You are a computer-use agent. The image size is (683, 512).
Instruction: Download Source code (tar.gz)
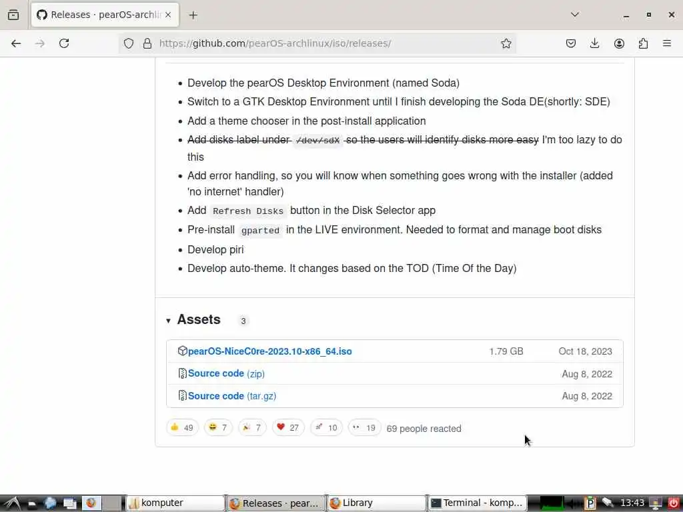(232, 396)
